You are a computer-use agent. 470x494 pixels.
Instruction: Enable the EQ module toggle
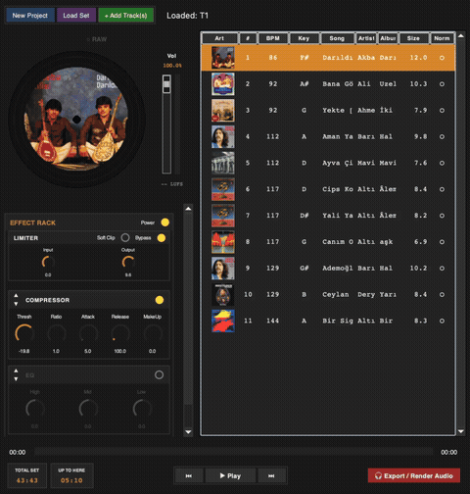(x=159, y=374)
